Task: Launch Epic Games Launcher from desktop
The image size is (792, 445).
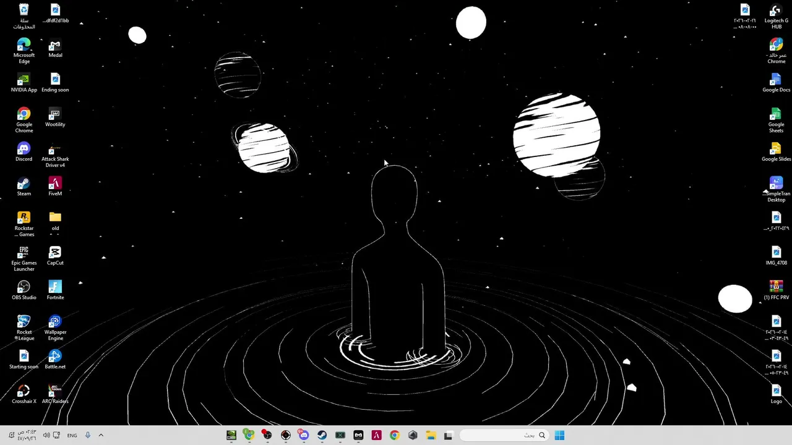Action: click(x=24, y=258)
